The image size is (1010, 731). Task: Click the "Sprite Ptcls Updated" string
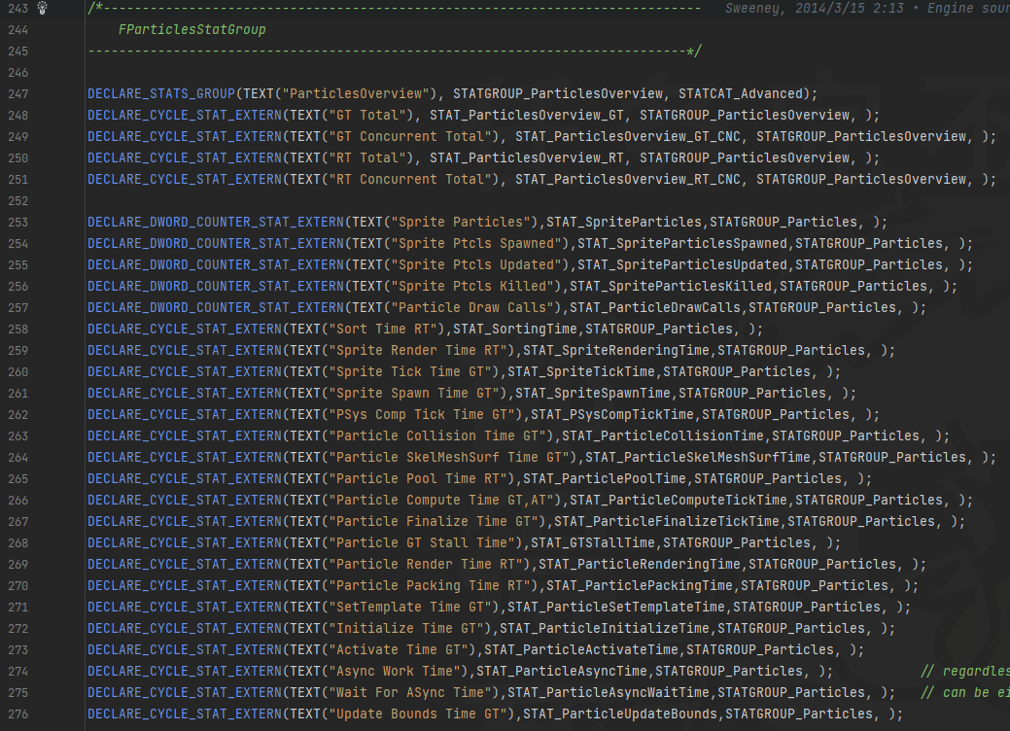(x=476, y=264)
